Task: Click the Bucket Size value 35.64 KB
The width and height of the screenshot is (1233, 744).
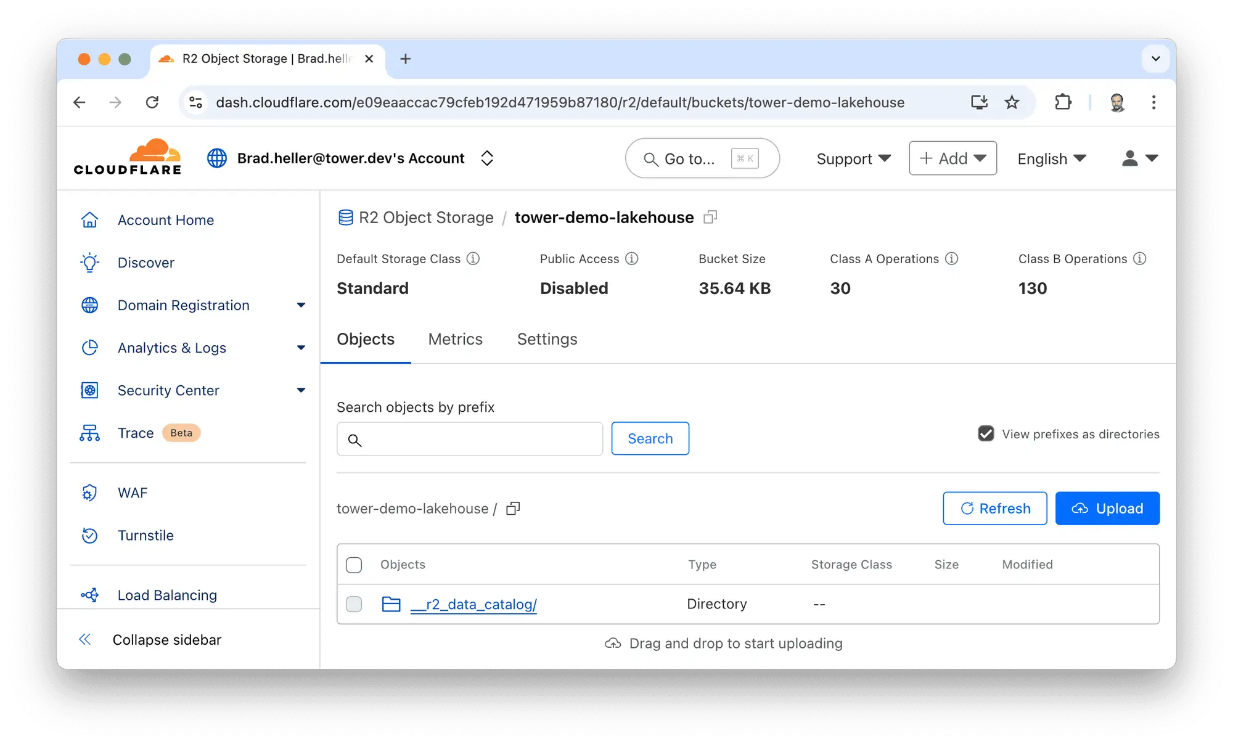Action: point(735,288)
